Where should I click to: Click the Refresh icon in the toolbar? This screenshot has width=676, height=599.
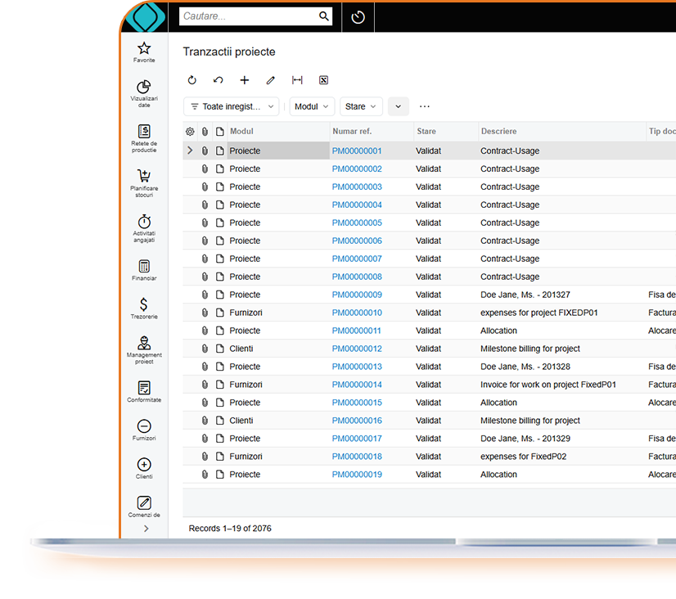192,80
